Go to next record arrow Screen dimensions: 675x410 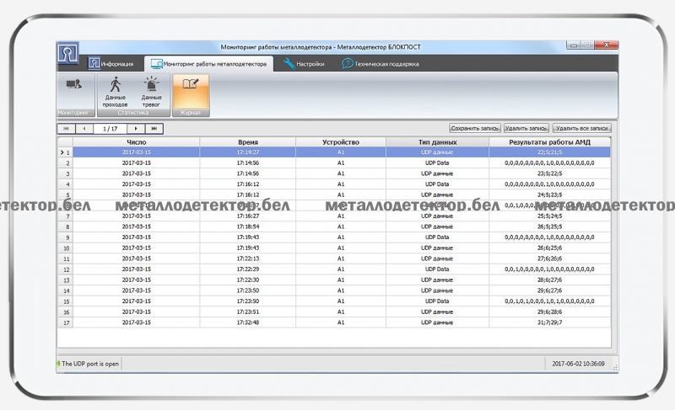click(136, 129)
